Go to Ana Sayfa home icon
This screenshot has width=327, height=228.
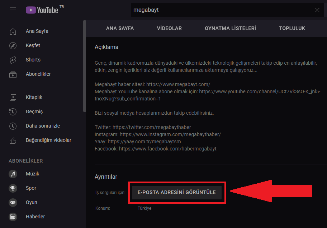[x=13, y=31]
